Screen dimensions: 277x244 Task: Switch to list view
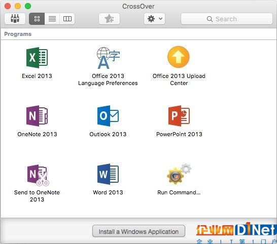52,19
